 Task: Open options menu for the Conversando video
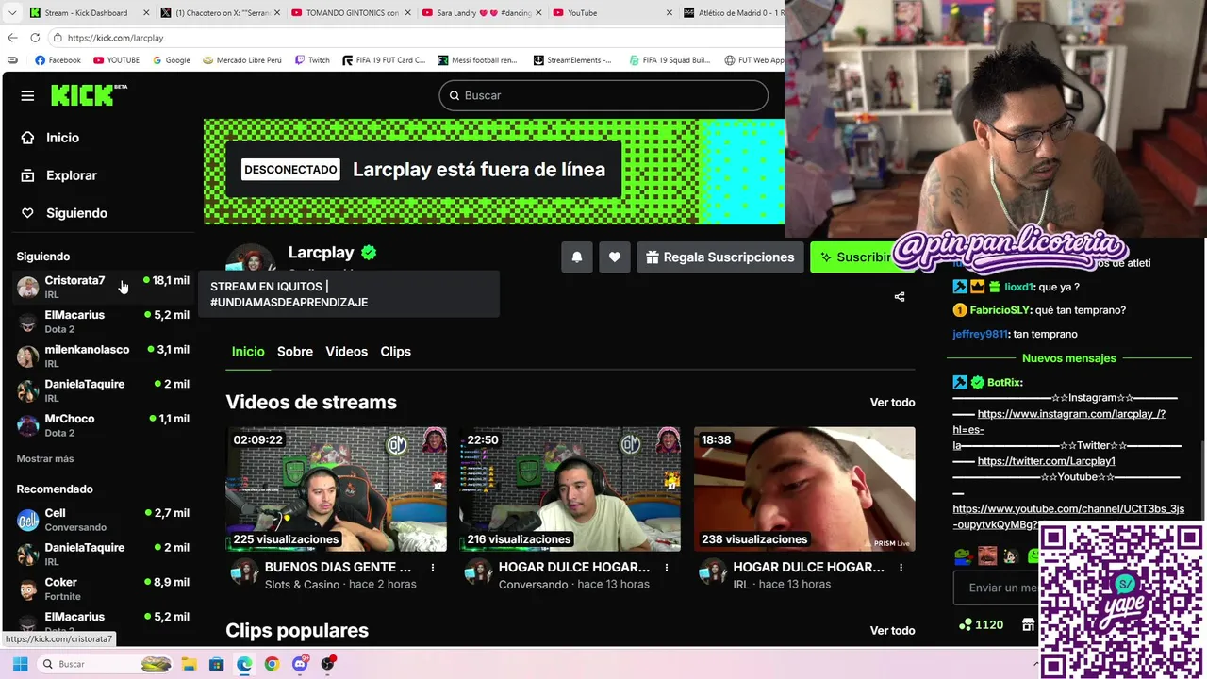click(667, 568)
